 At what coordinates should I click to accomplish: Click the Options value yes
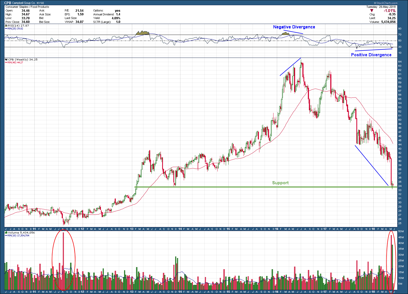118,11
